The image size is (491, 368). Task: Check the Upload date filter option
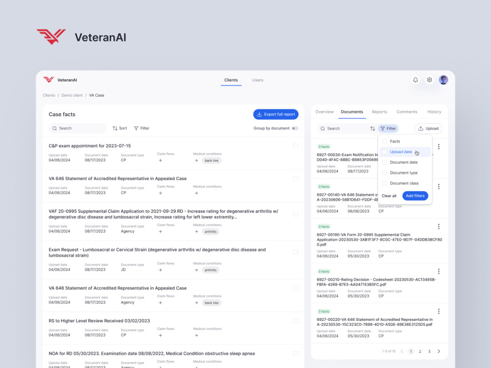pyautogui.click(x=384, y=152)
